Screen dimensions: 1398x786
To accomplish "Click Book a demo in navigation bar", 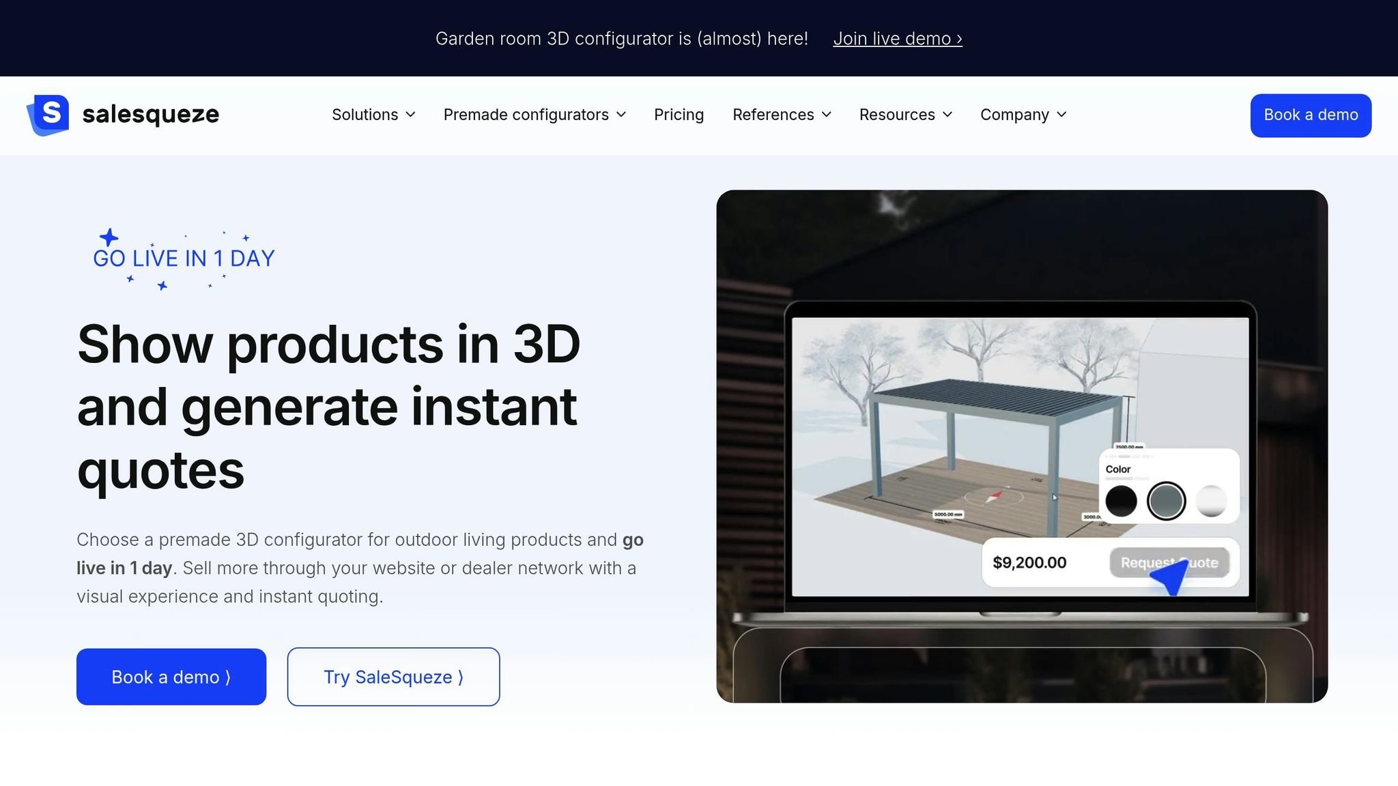I will 1310,115.
